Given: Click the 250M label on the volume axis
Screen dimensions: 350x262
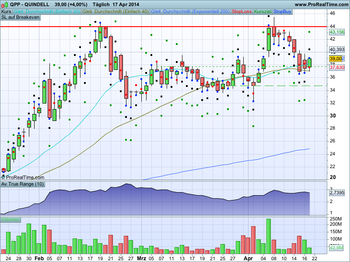Looking at the screenshot, I should point(336,219).
